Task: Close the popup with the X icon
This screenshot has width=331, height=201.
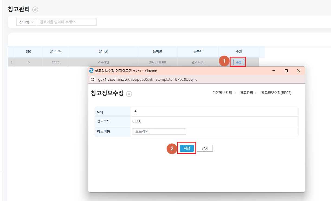Action: (299, 71)
